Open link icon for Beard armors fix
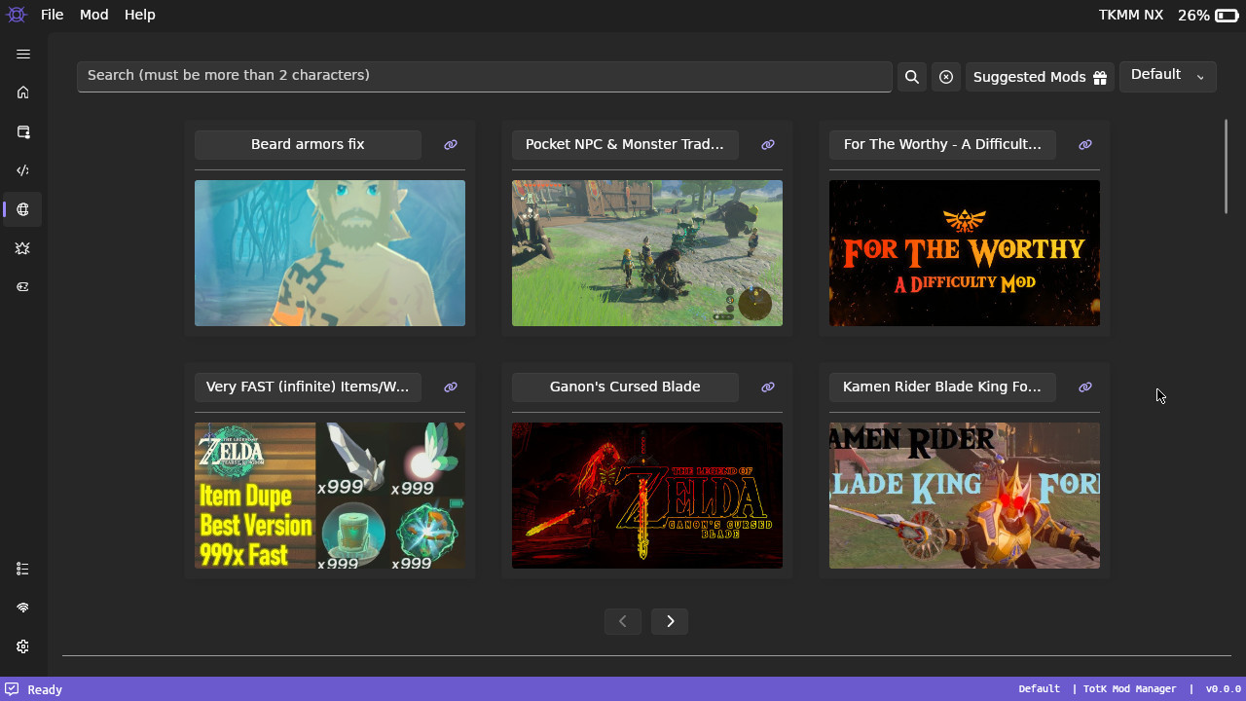Viewport: 1246px width, 701px height. pos(451,145)
